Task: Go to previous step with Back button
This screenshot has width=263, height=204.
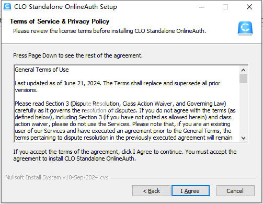Action: [151, 191]
